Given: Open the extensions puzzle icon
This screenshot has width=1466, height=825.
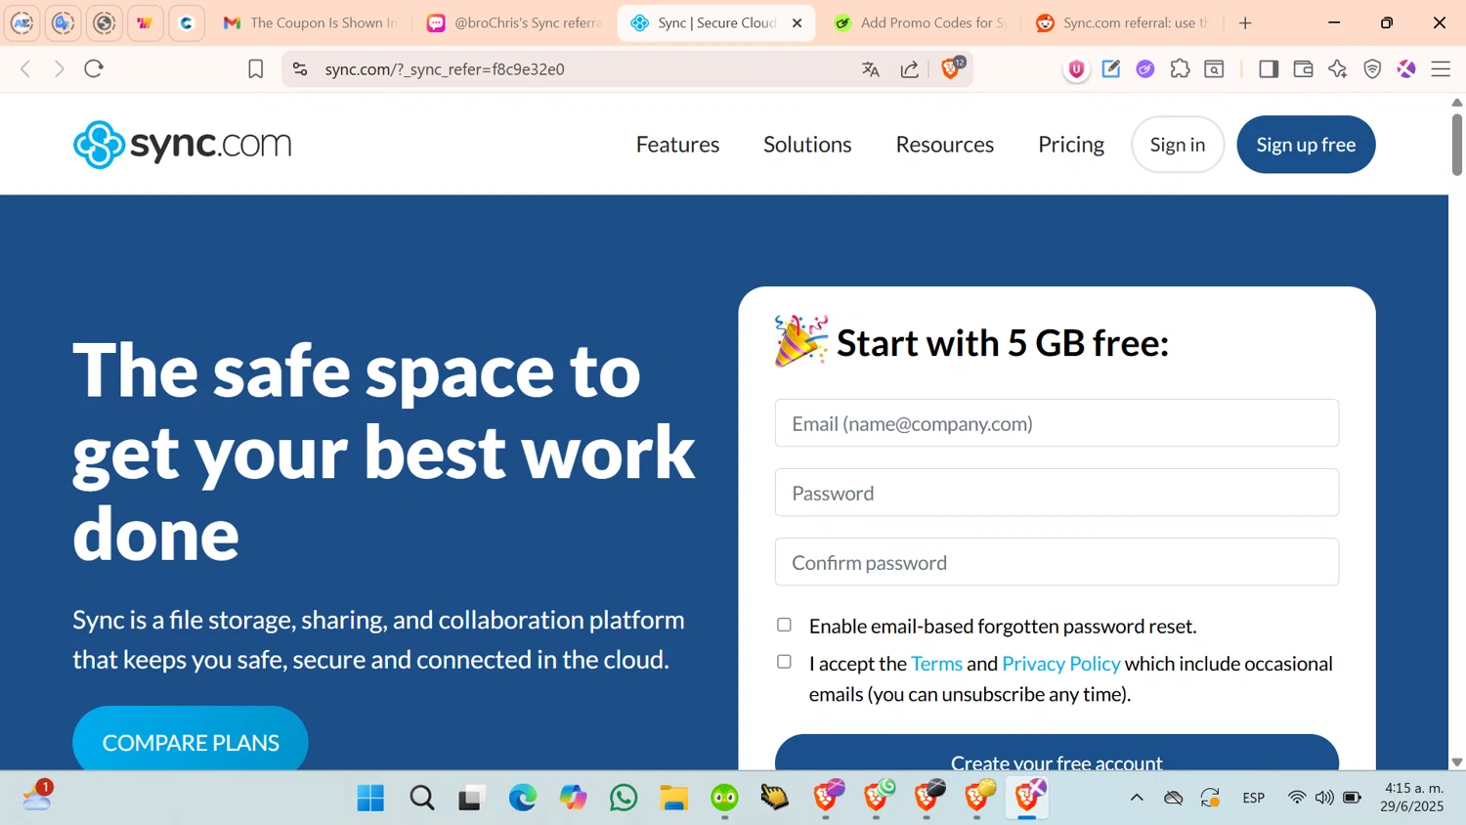Looking at the screenshot, I should point(1180,68).
